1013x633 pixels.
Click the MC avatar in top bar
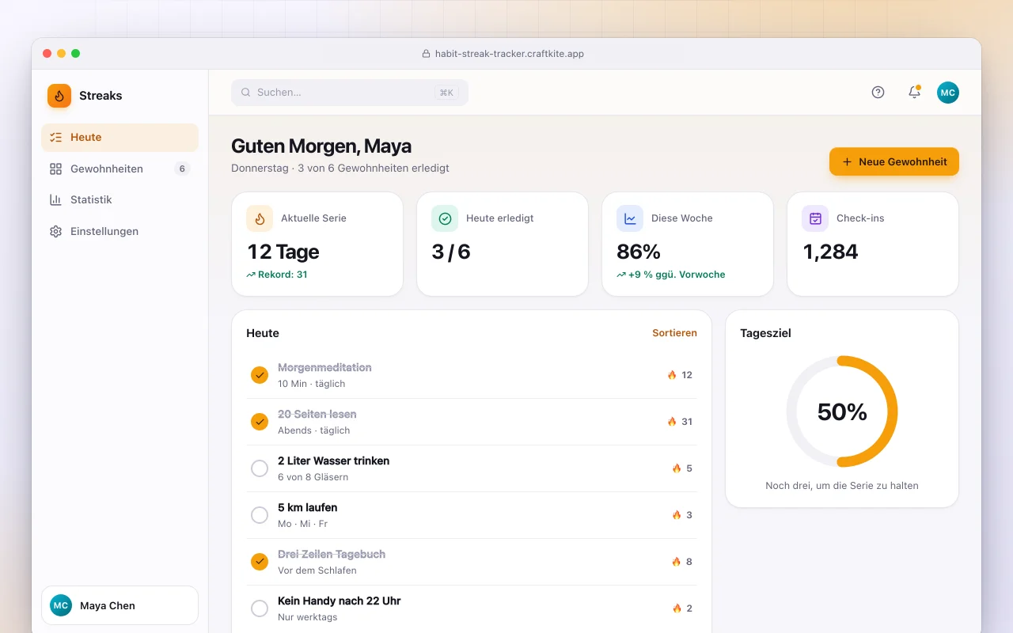(948, 93)
